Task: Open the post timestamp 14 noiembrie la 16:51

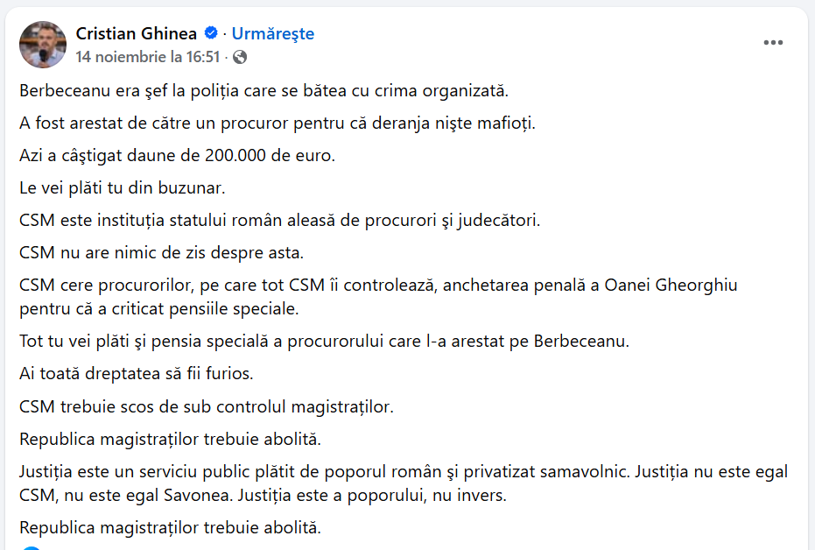Action: tap(149, 57)
